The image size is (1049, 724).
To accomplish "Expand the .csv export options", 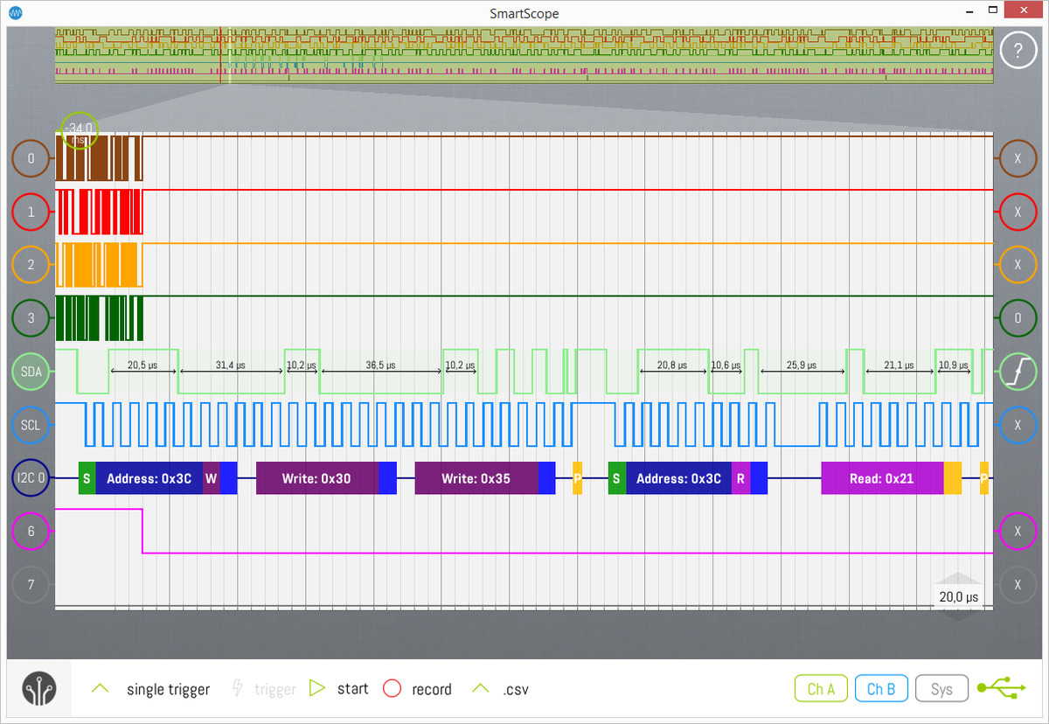I will coord(479,689).
